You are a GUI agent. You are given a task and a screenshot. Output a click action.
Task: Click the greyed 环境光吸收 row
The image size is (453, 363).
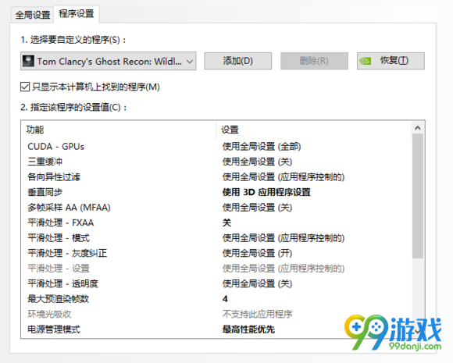click(216, 314)
